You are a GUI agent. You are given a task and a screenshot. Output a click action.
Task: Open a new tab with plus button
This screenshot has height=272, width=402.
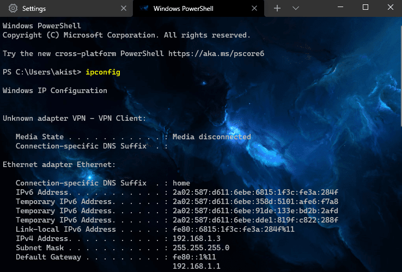pos(277,9)
